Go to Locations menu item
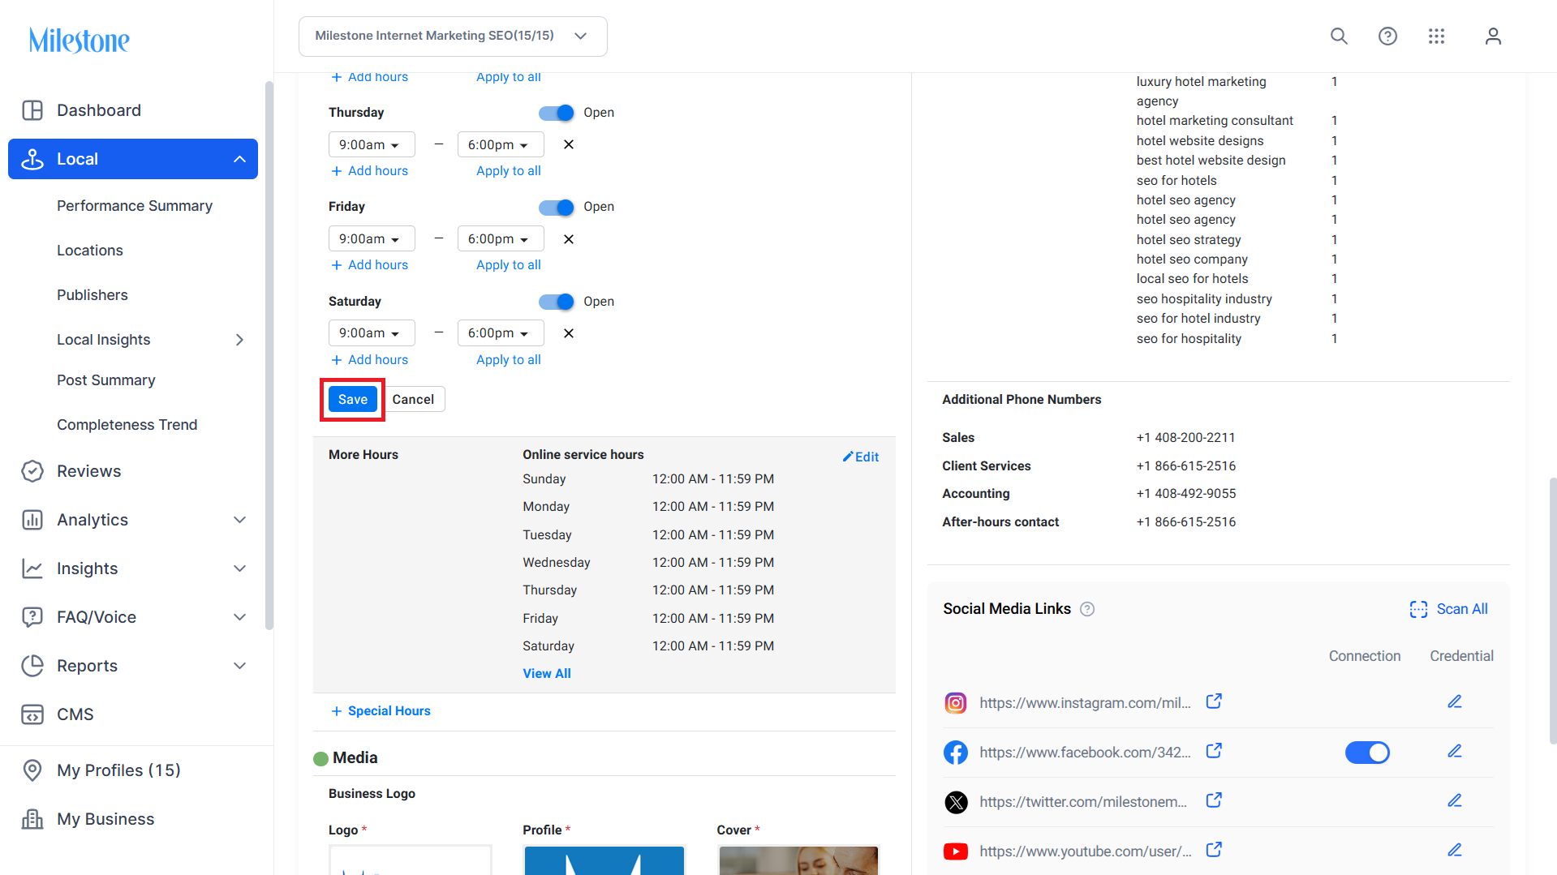 click(90, 251)
